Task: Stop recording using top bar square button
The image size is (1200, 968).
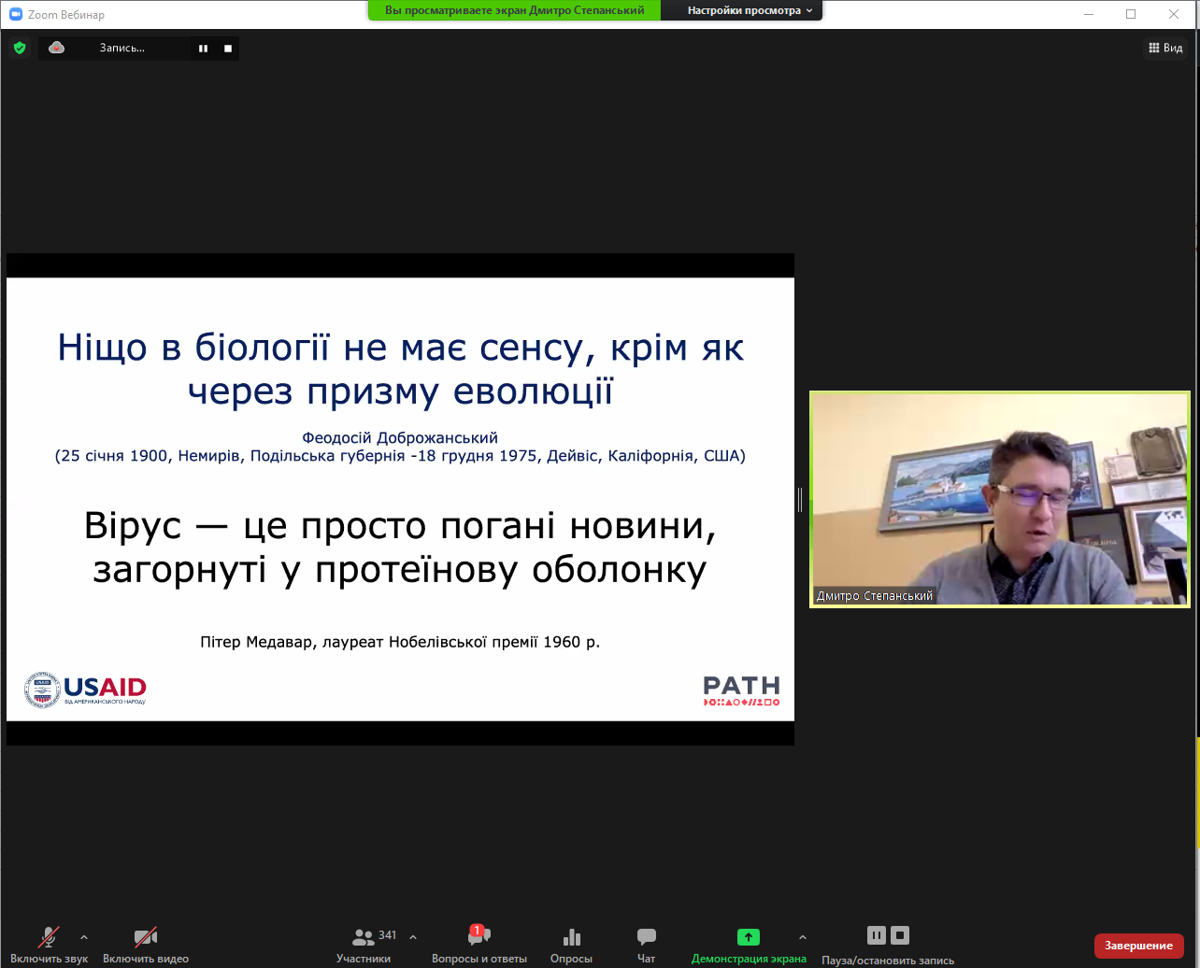Action: (x=228, y=49)
